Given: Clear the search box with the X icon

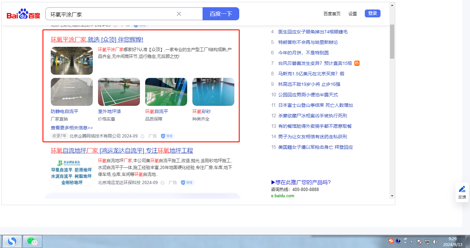Looking at the screenshot, I should 179,14.
